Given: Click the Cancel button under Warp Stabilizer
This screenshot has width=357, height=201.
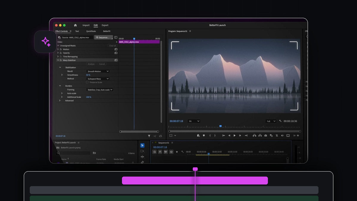Looking at the screenshot, I should click(x=102, y=64).
